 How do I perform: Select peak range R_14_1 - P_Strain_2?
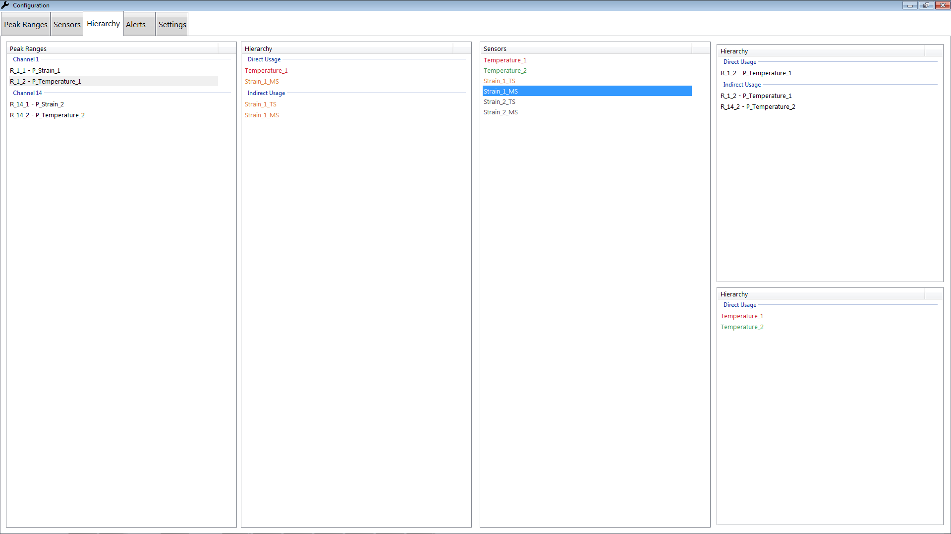pos(37,104)
